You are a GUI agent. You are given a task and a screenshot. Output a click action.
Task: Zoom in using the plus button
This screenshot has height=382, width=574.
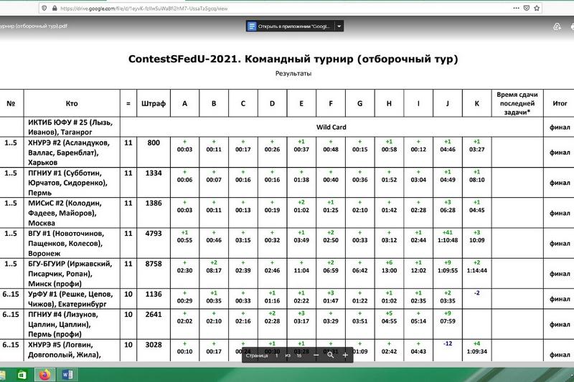pos(345,355)
